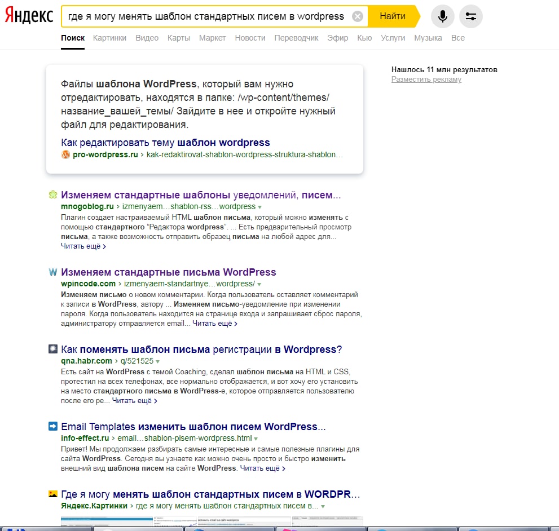
Task: Open the Яндекс.Картинки source link
Action: (94, 506)
